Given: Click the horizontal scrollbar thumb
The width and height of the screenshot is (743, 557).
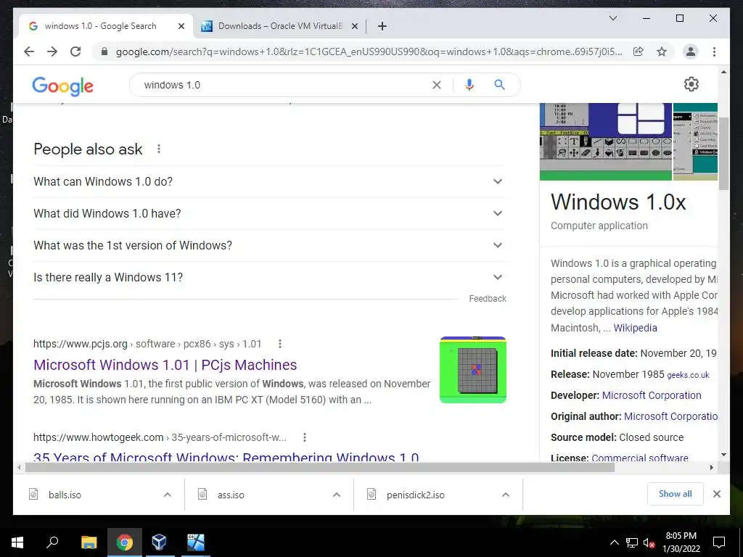Looking at the screenshot, I should click(320, 468).
